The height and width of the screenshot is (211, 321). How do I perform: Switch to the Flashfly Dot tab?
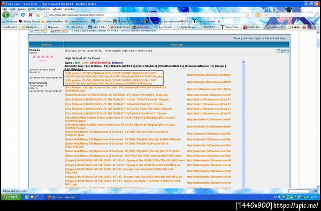253,27
